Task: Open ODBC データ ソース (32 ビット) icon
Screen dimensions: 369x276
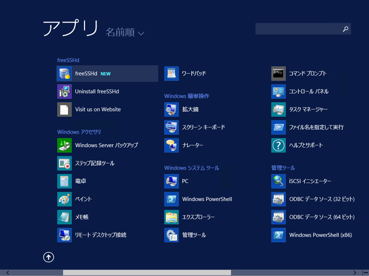Action: pos(278,199)
